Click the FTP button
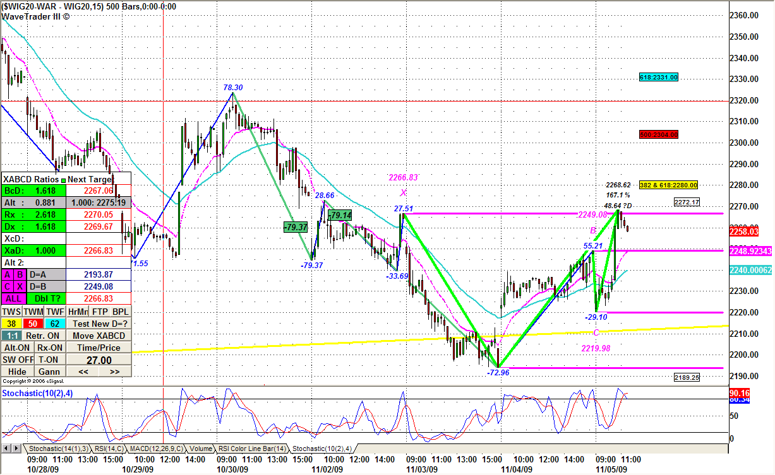This screenshot has height=475, width=775. point(100,312)
